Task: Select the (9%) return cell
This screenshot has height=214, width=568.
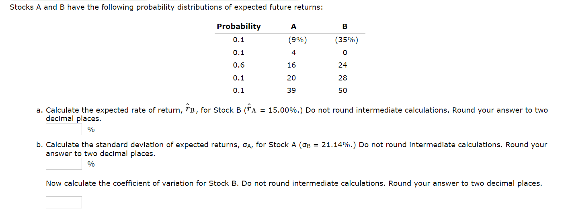Action: 297,40
